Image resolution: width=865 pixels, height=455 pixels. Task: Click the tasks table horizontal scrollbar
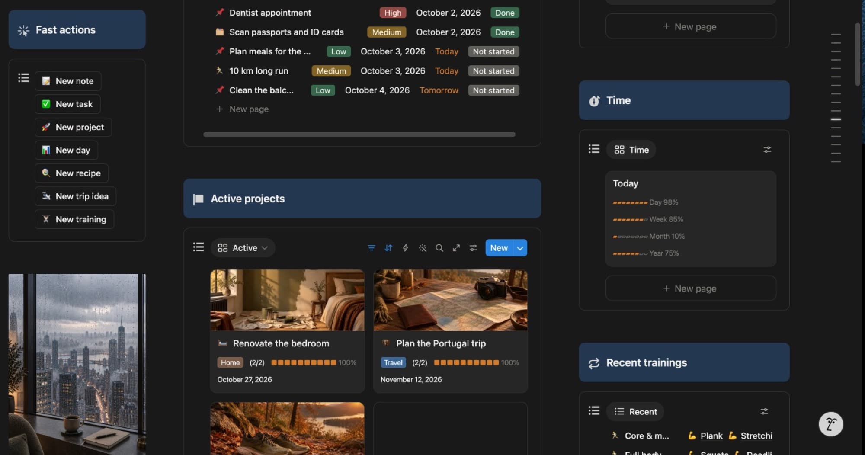pos(359,135)
